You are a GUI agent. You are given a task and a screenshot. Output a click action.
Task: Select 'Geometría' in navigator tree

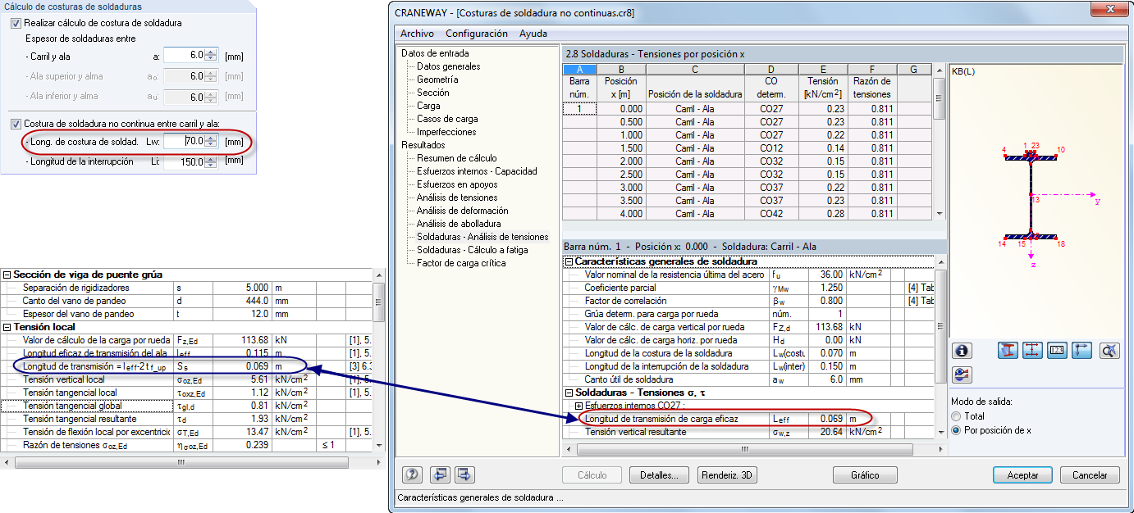[437, 79]
